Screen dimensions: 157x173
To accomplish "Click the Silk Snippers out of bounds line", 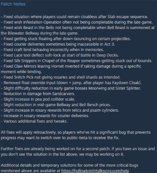I will click(x=76, y=61).
